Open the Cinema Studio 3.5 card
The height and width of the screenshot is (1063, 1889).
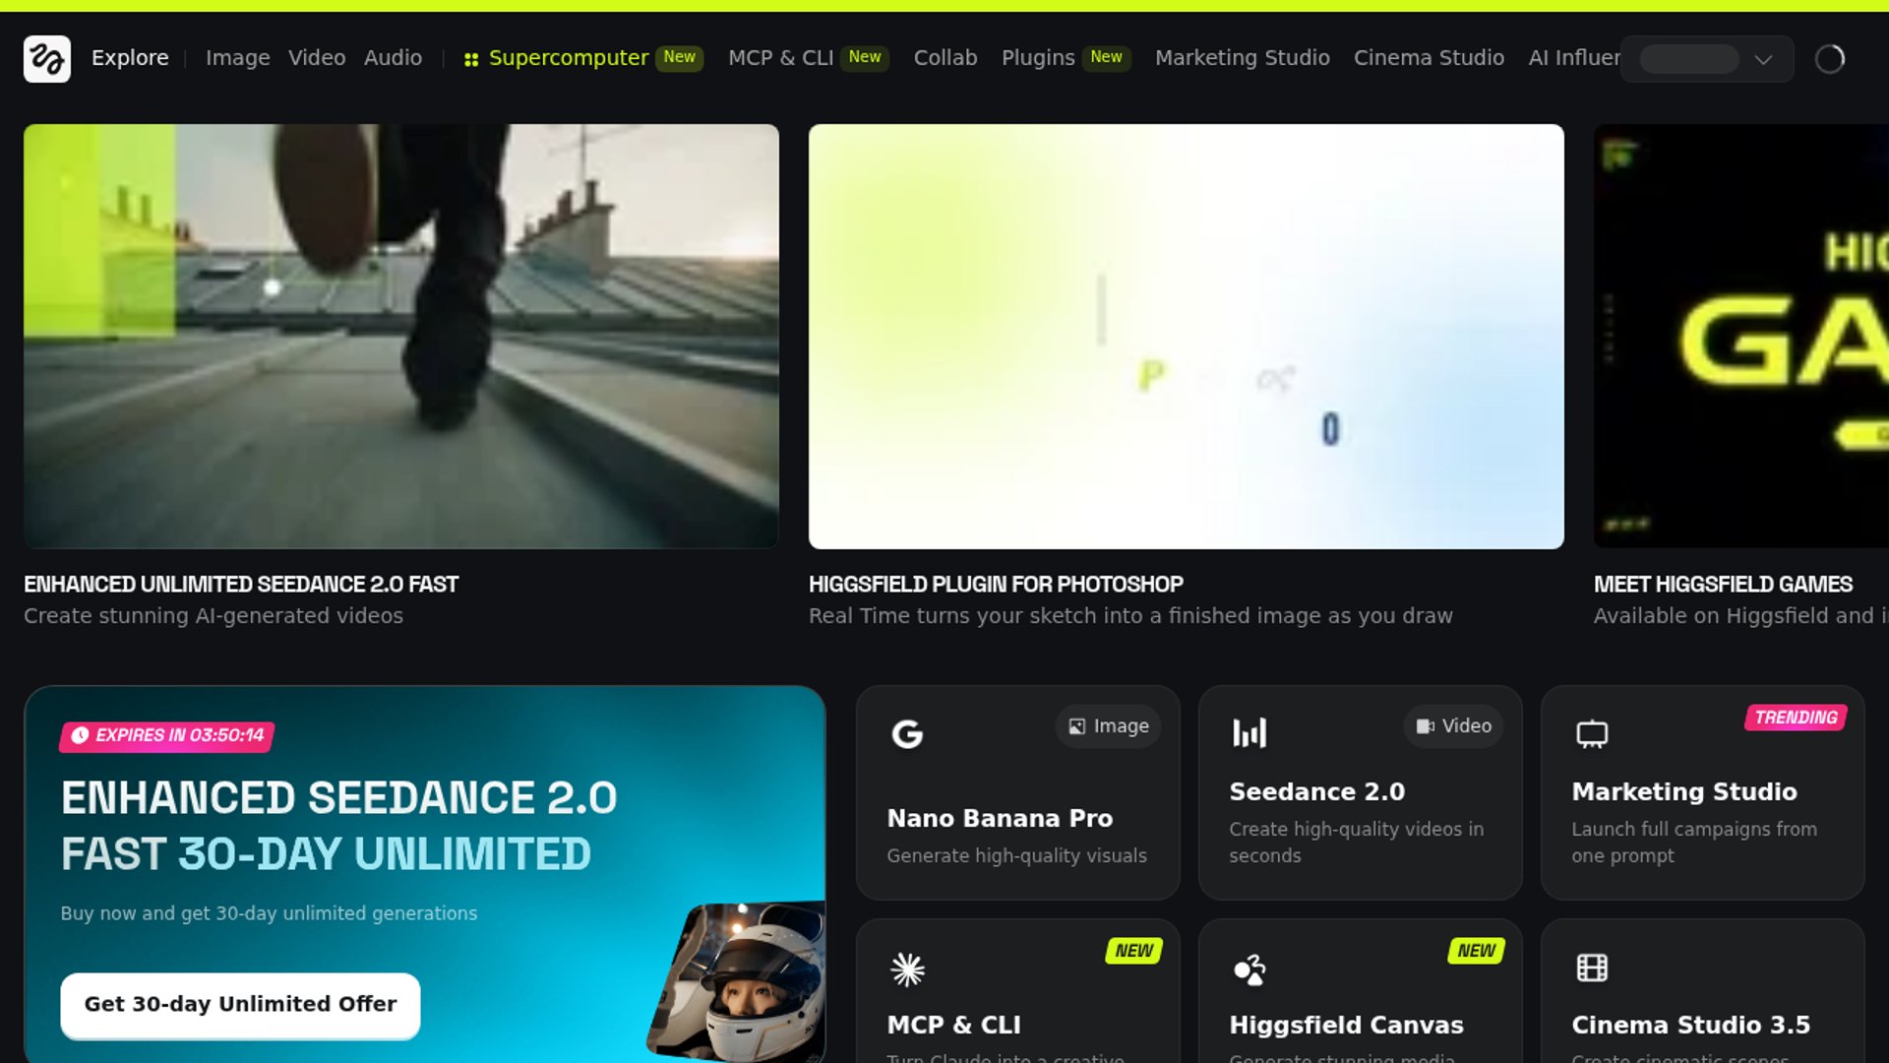tap(1702, 991)
